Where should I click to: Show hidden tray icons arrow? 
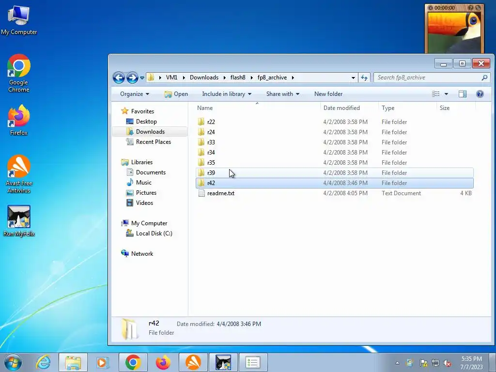[x=397, y=363]
